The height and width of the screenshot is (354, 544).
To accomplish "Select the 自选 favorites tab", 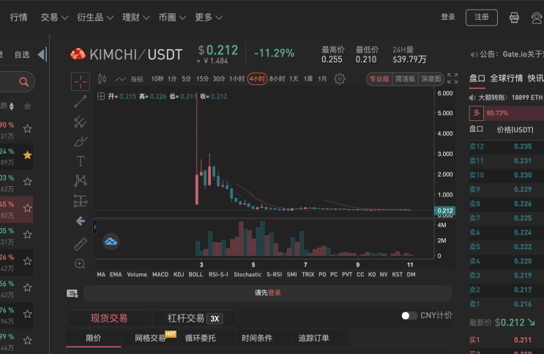I will 22,54.
